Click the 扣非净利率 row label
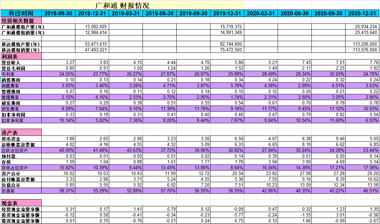The width and height of the screenshot is (380, 224). pos(21,121)
